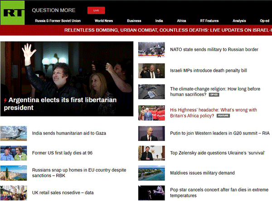Open the Africa section
Screen dimensions: 272x201
pyautogui.click(x=181, y=21)
